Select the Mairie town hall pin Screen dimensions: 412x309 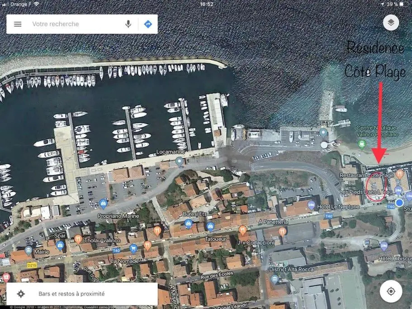pyautogui.click(x=28, y=250)
